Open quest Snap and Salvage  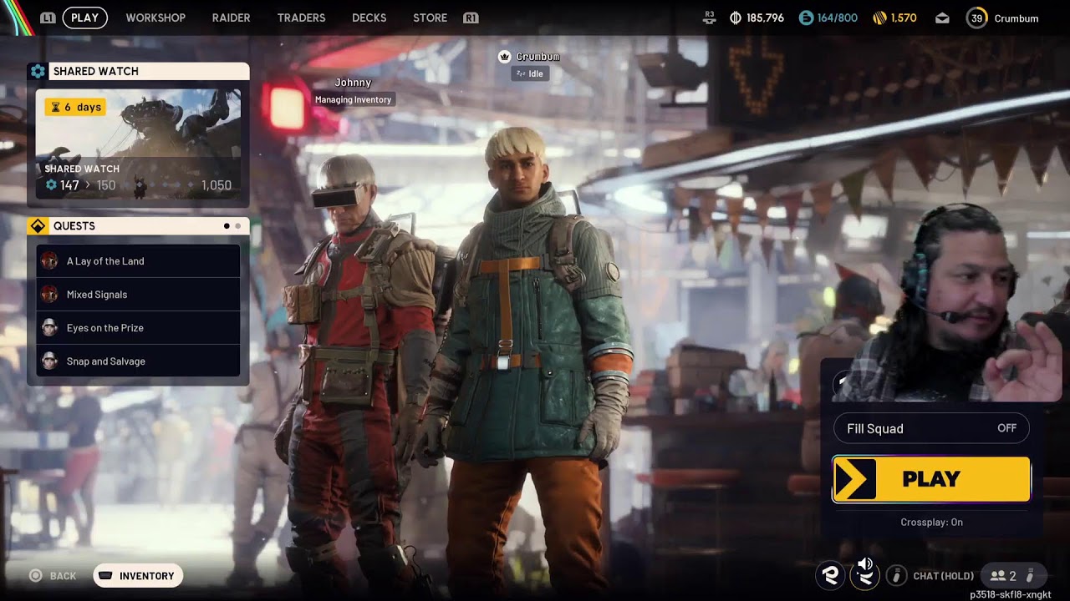(138, 361)
